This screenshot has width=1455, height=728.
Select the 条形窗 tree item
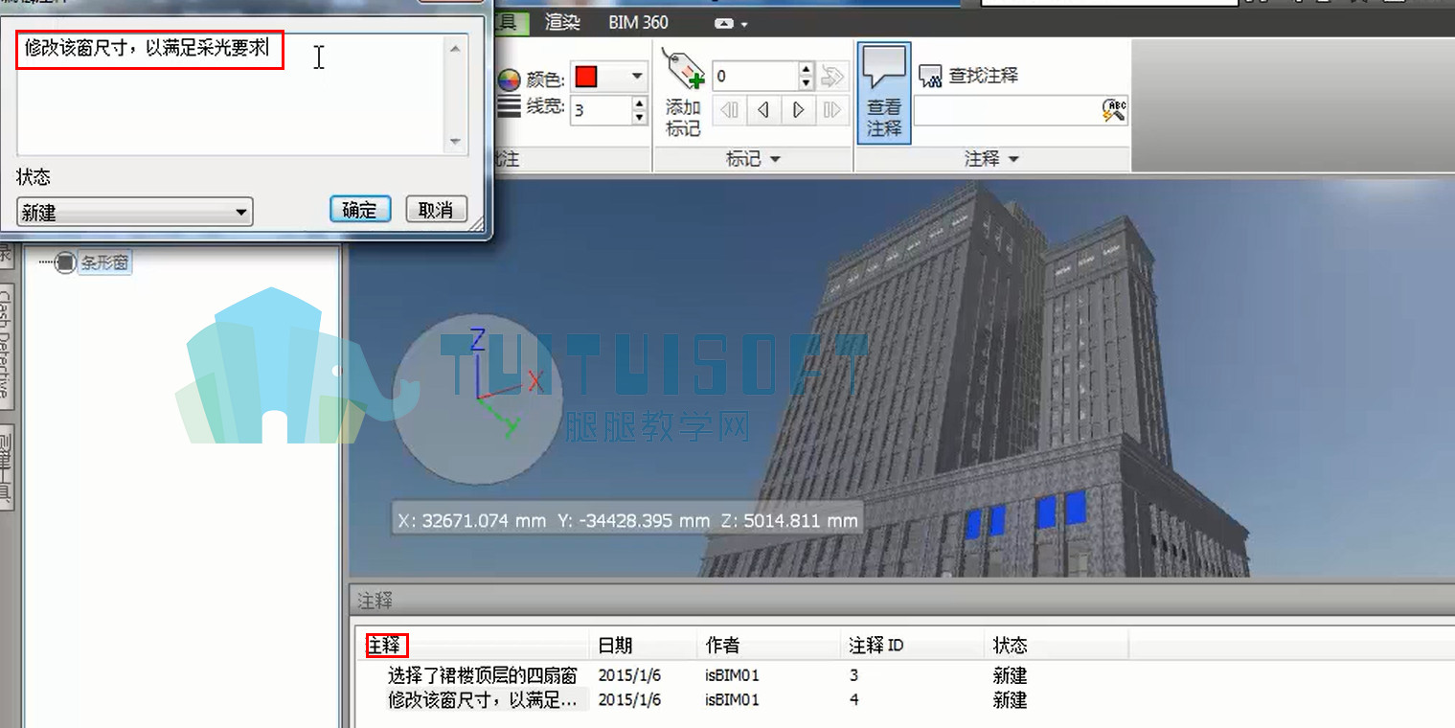[x=104, y=262]
